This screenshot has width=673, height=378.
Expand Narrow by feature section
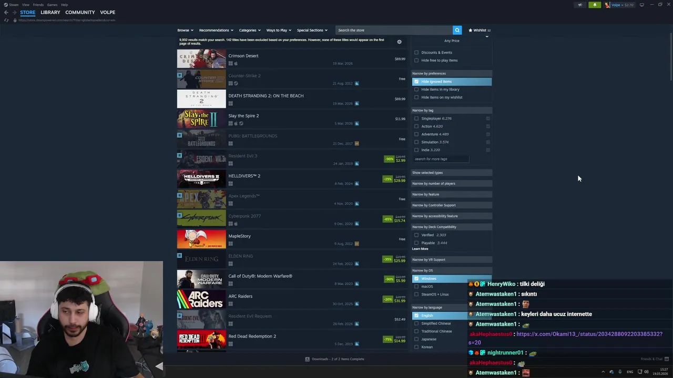point(451,194)
